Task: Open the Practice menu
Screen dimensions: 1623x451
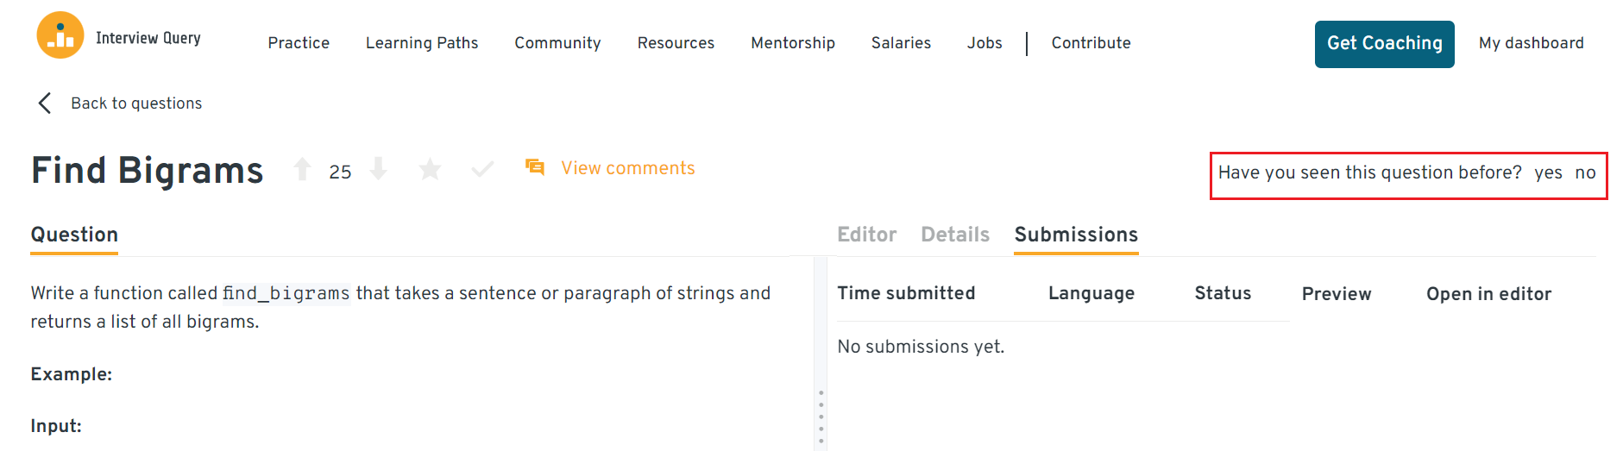Action: tap(299, 43)
